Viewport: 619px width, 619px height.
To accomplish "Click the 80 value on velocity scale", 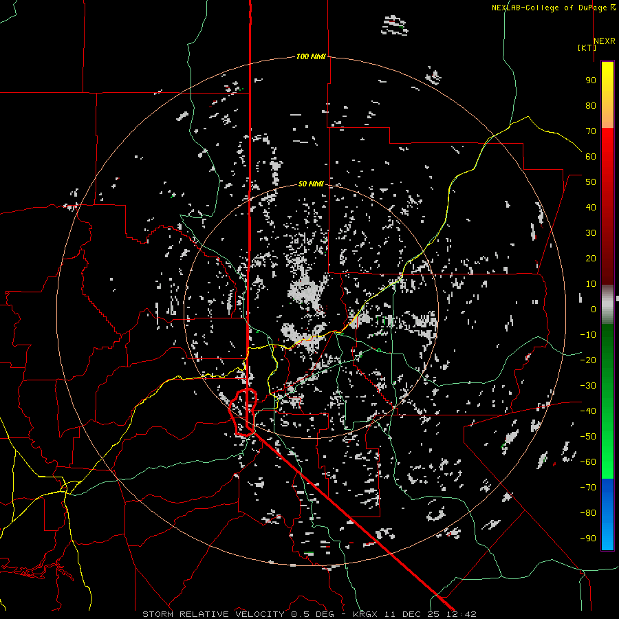I will click(591, 105).
